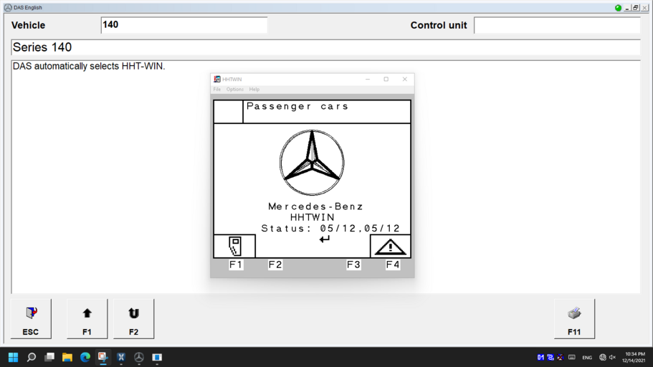Screen dimensions: 653x367
Task: Click the 'Status: 05/12,05/12' text
Action: coord(330,228)
